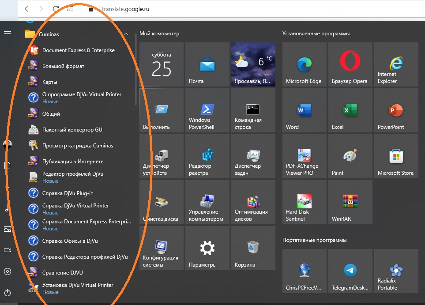This screenshot has width=425, height=305.
Task: Open Справка Редактора профилей DjVu
Action: point(79,257)
